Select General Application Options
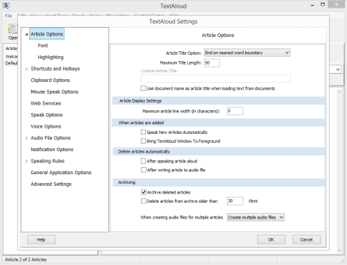 click(x=61, y=173)
